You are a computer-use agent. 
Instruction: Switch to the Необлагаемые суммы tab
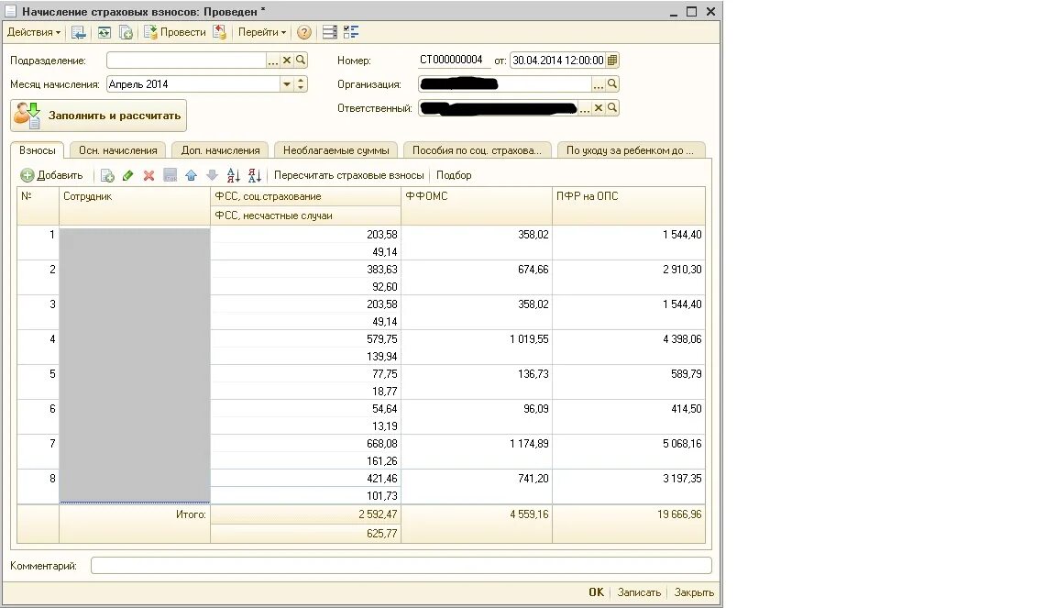point(336,150)
